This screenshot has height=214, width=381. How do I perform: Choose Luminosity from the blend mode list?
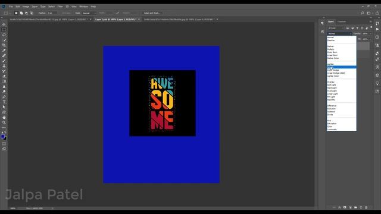(x=342, y=130)
